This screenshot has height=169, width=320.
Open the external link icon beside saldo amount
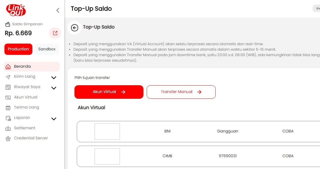coord(55,33)
